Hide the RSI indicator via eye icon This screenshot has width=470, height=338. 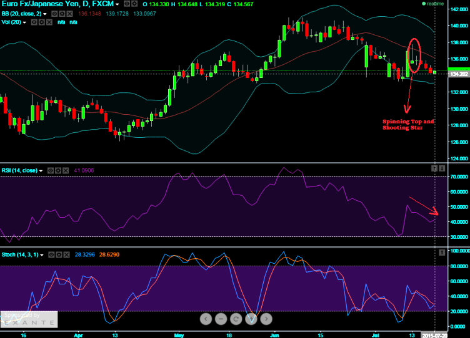coord(51,170)
